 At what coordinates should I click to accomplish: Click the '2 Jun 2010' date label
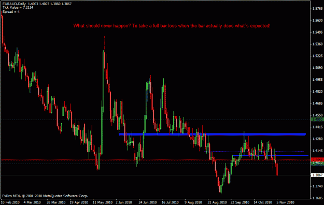tap(124, 202)
